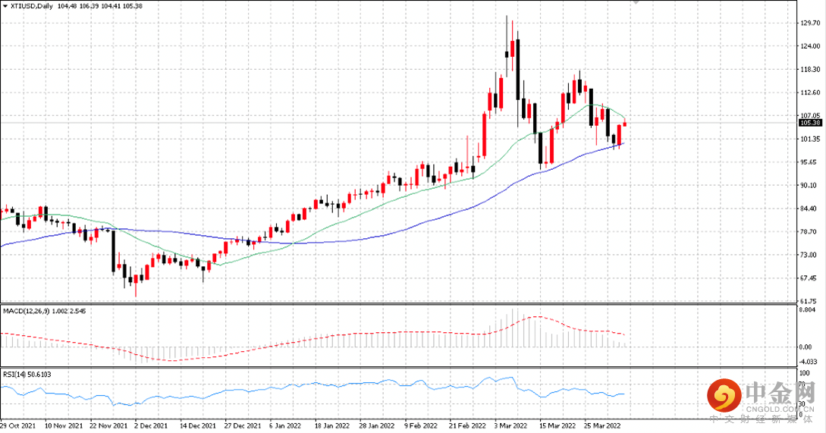The image size is (826, 433).
Task: Click the 95.65 price axis label
Action: (x=809, y=162)
